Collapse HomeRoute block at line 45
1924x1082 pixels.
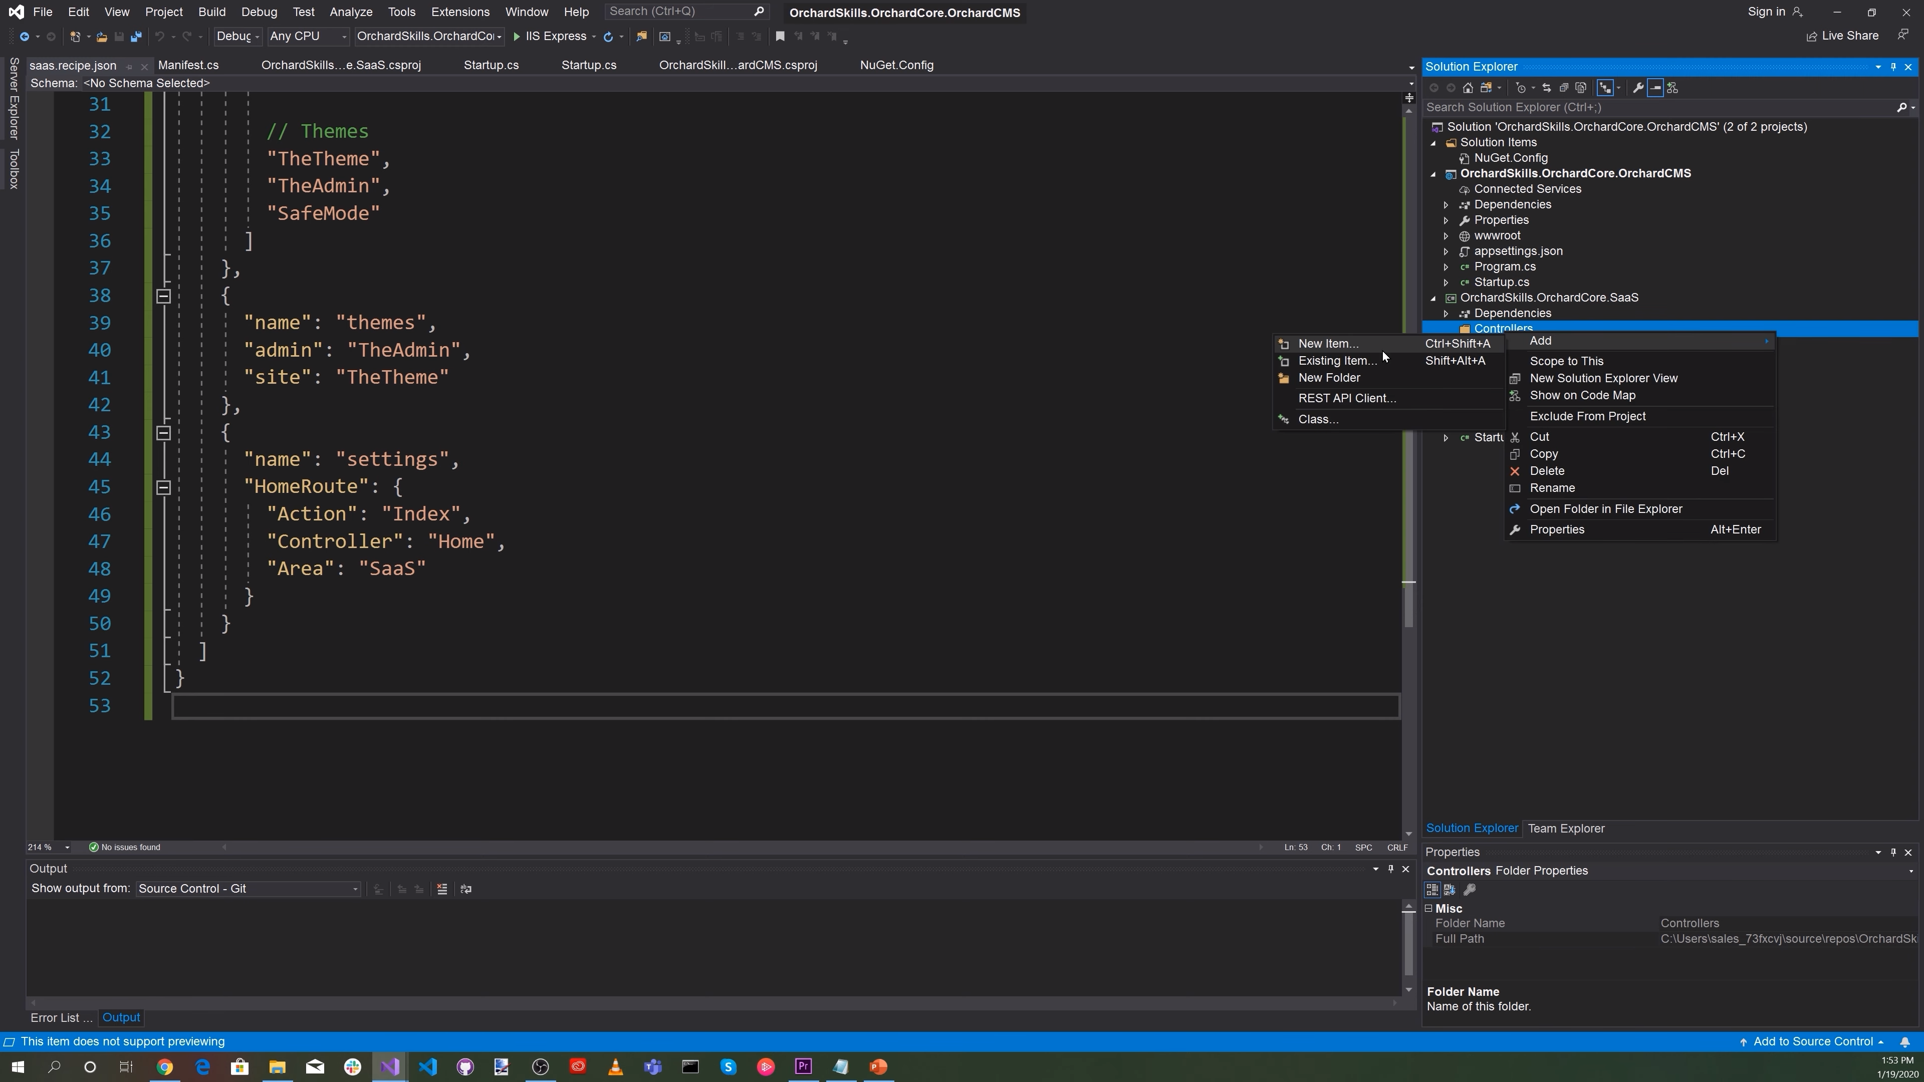(x=163, y=487)
